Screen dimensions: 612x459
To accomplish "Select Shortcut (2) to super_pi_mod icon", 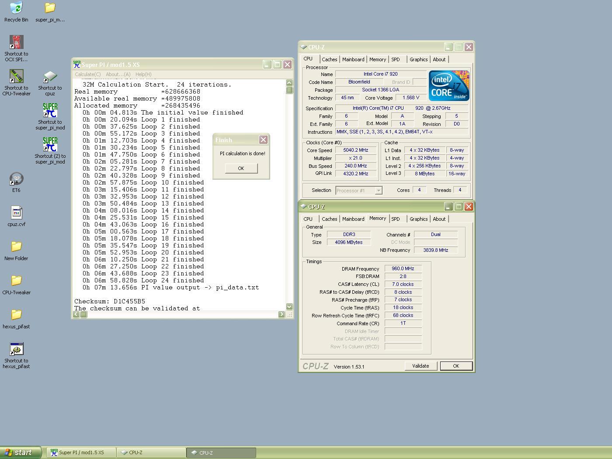I will pyautogui.click(x=50, y=150).
